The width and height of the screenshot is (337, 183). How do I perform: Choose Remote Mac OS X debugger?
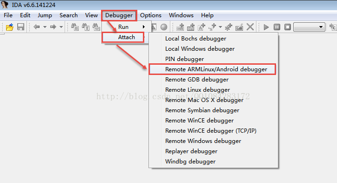[x=213, y=100]
